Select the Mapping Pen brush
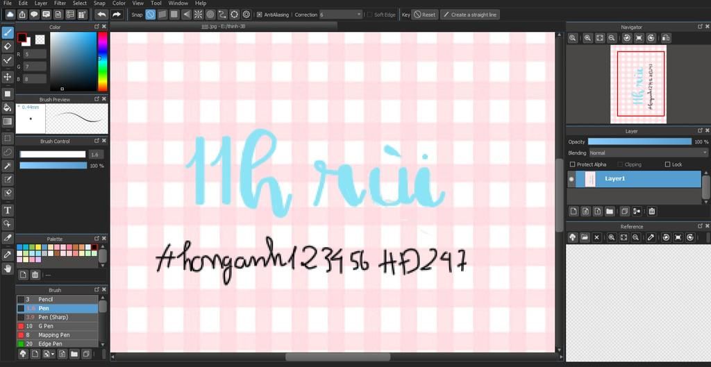The height and width of the screenshot is (367, 711). click(x=57, y=335)
